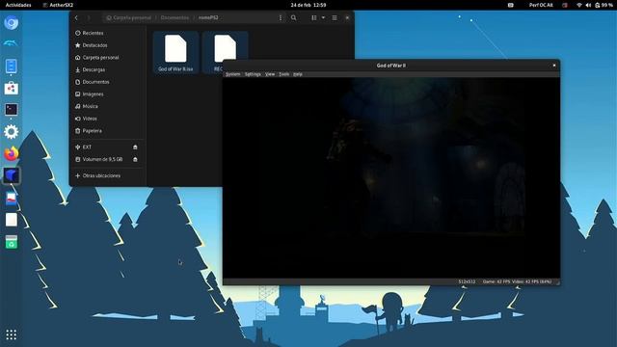Viewport: 617px width, 347px height.
Task: Open the View menu in emulator
Action: 270,74
